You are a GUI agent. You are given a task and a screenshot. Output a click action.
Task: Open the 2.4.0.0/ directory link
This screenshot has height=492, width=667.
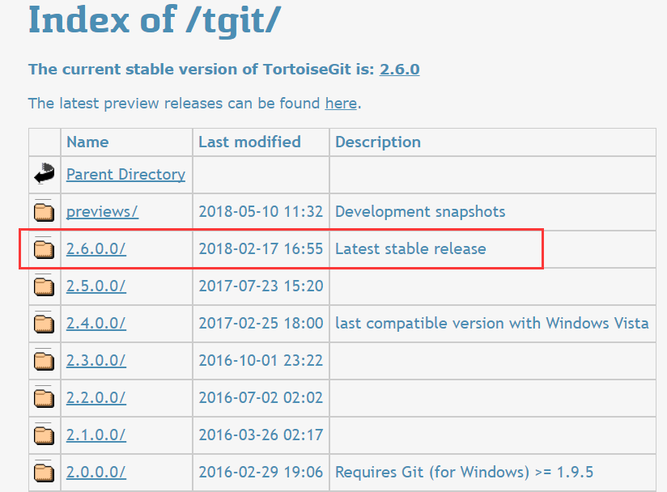(x=96, y=323)
